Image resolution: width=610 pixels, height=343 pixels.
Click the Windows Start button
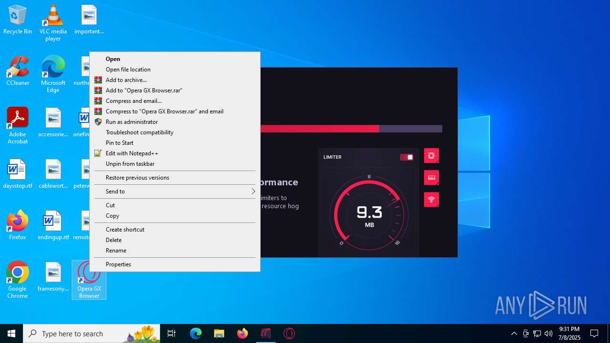11,333
